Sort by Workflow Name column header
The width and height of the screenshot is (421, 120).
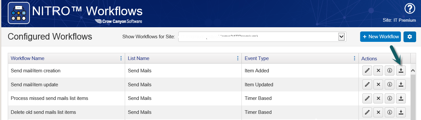pyautogui.click(x=28, y=58)
